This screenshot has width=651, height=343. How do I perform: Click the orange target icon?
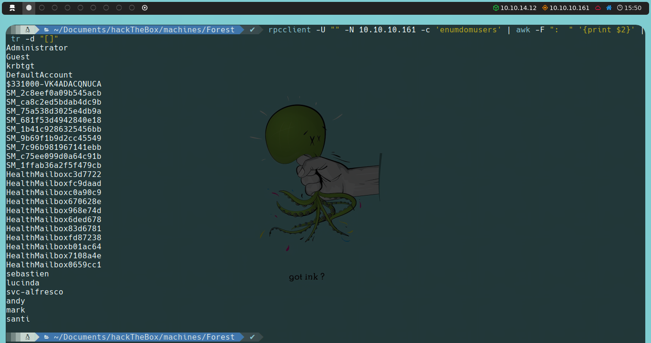(x=545, y=8)
